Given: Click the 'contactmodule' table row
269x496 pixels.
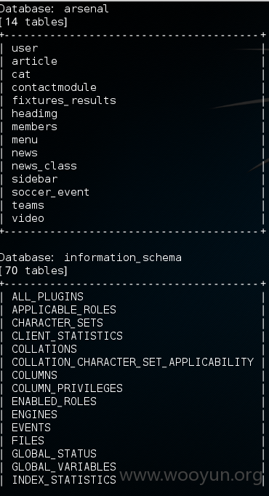Looking at the screenshot, I should tap(54, 87).
